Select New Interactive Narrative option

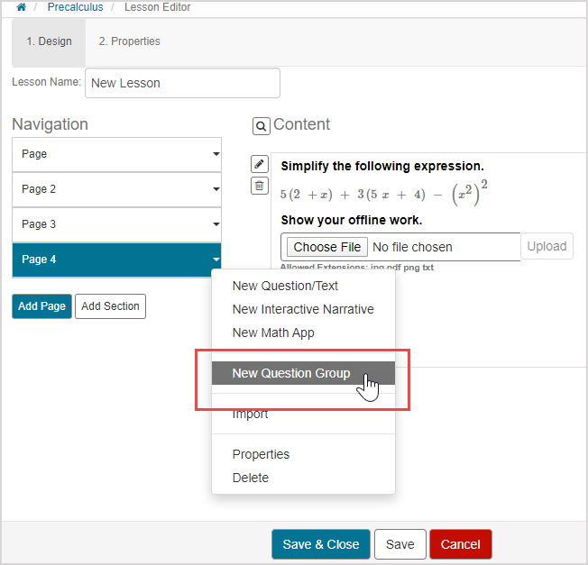(303, 309)
